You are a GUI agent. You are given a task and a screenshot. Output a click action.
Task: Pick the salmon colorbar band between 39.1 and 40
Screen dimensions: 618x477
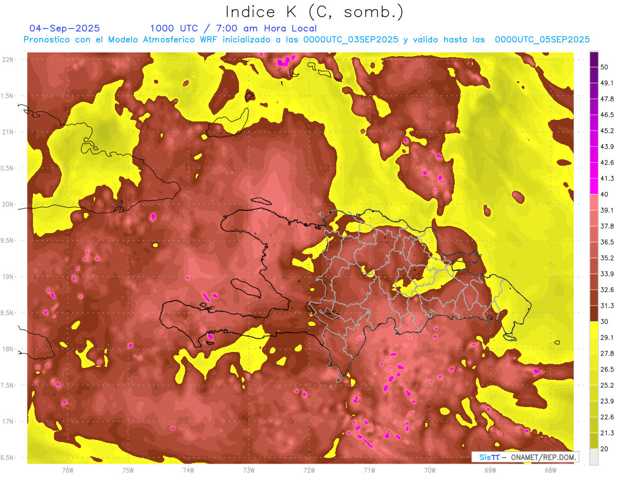click(x=594, y=202)
